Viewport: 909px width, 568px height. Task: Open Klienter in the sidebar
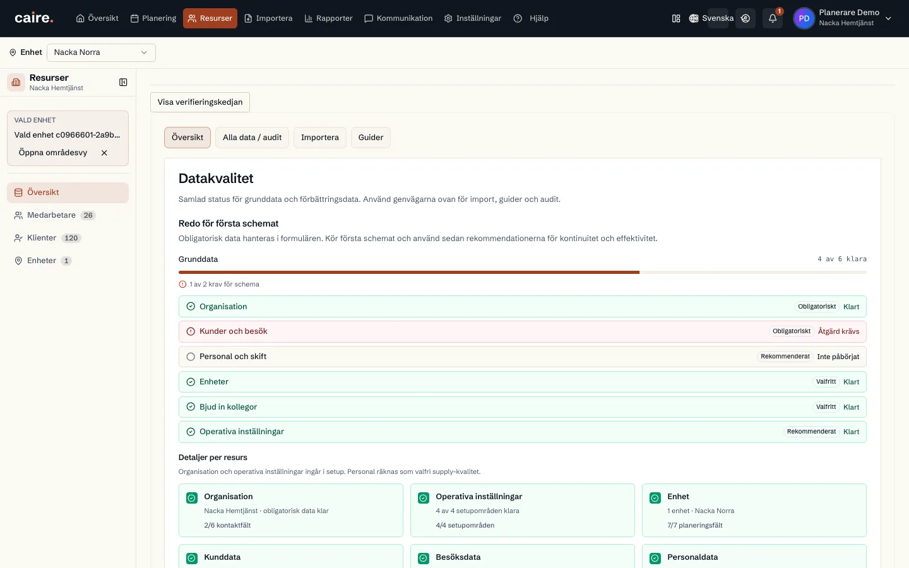click(68, 238)
